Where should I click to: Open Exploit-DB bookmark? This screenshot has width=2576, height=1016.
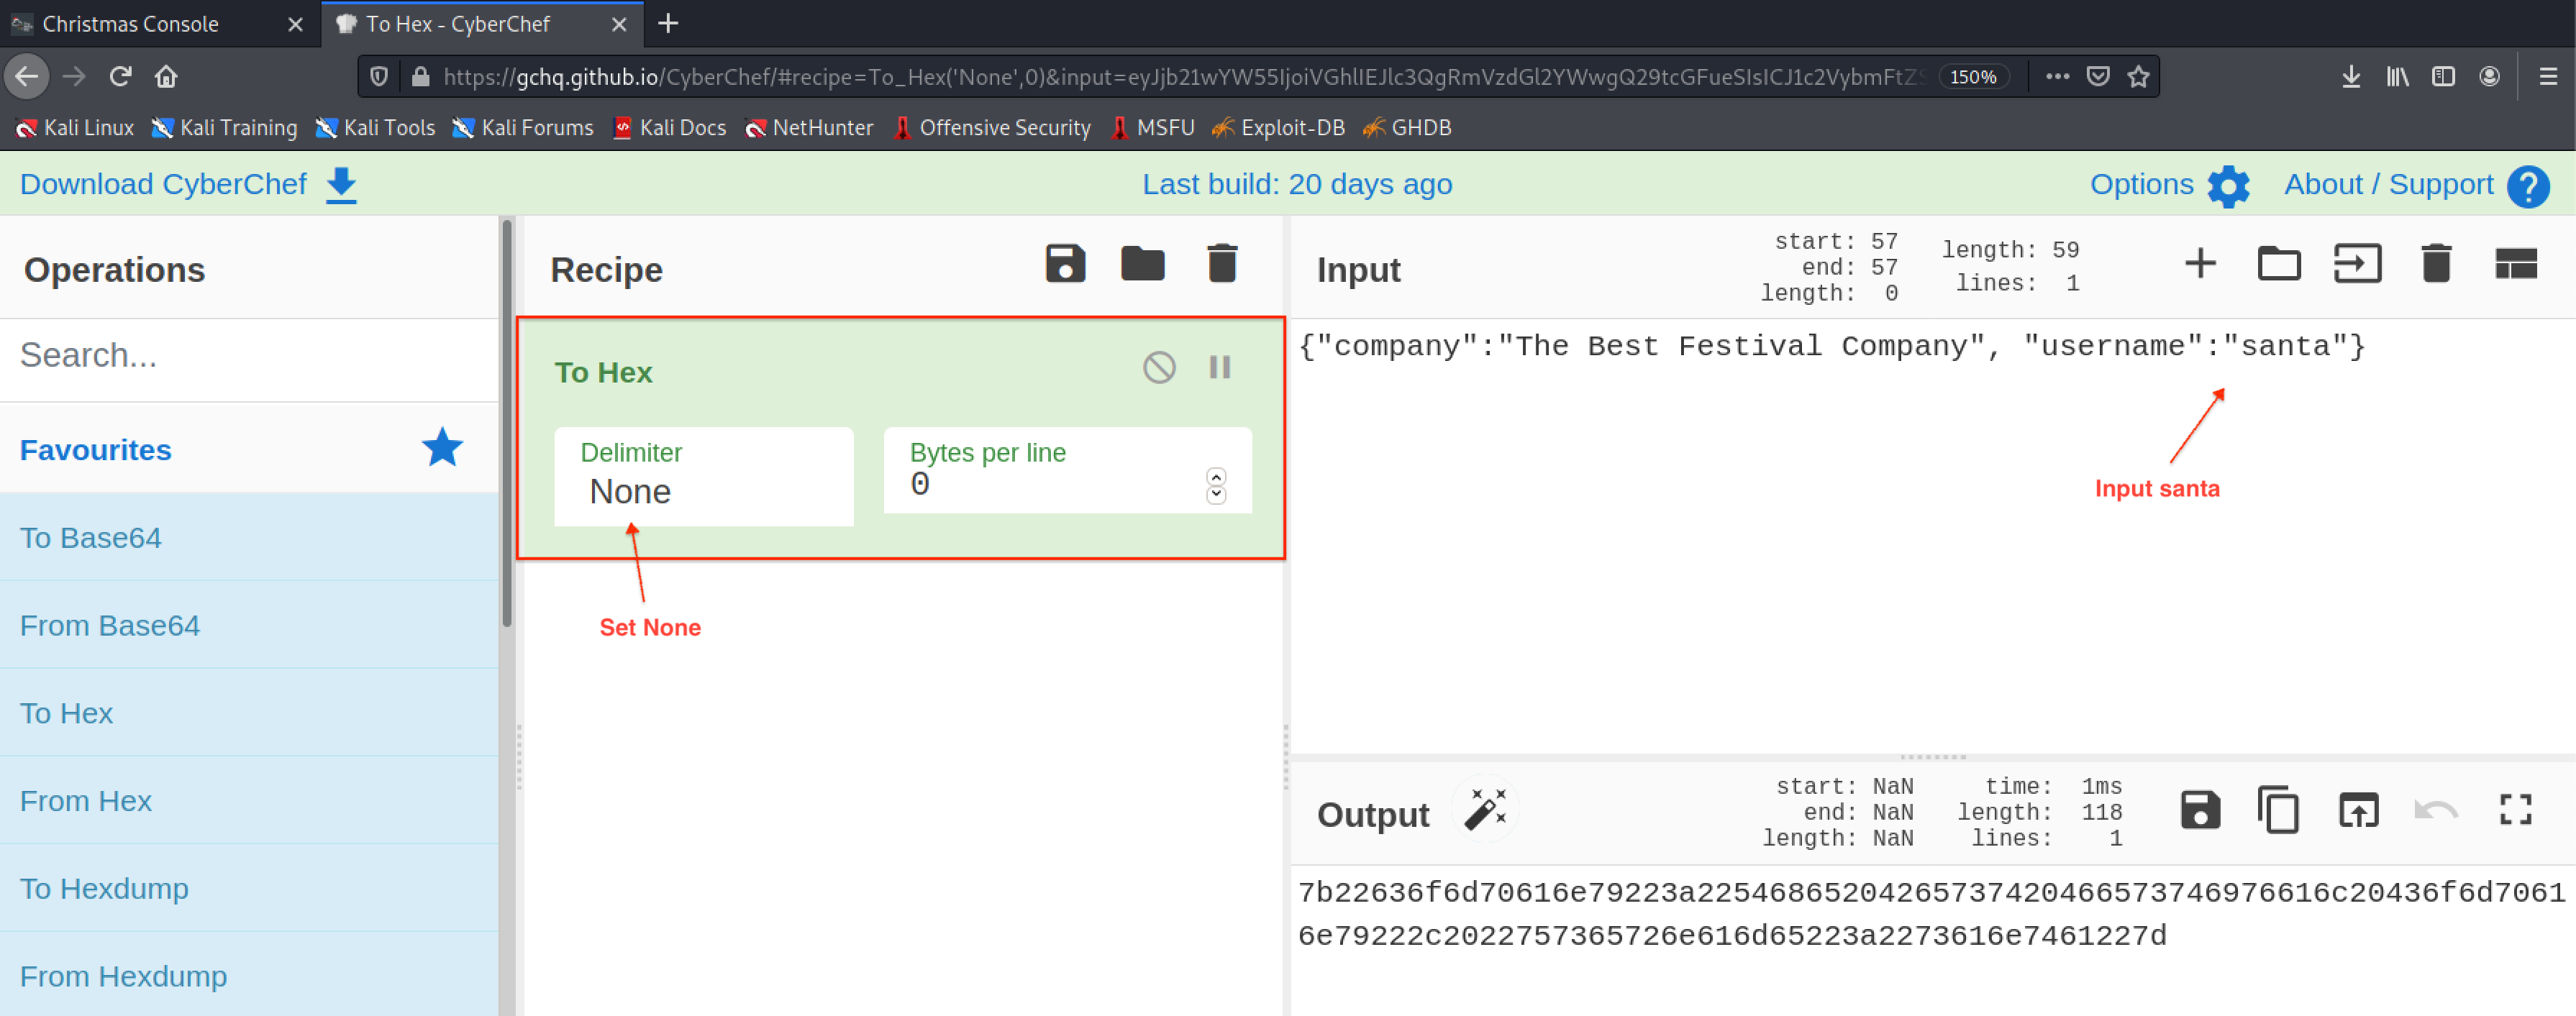[1278, 128]
